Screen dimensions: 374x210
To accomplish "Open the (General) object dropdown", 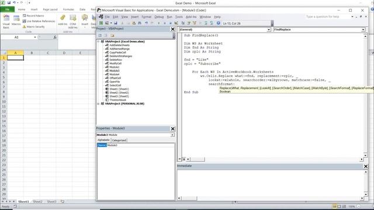I will 269,30.
